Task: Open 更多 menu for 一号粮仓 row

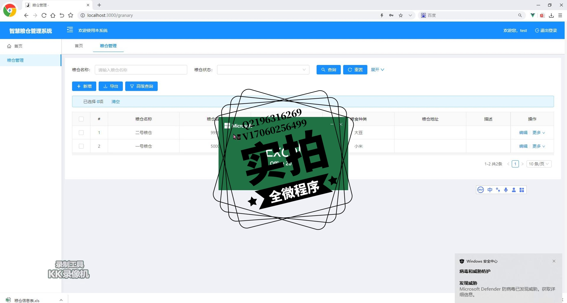Action: point(539,146)
